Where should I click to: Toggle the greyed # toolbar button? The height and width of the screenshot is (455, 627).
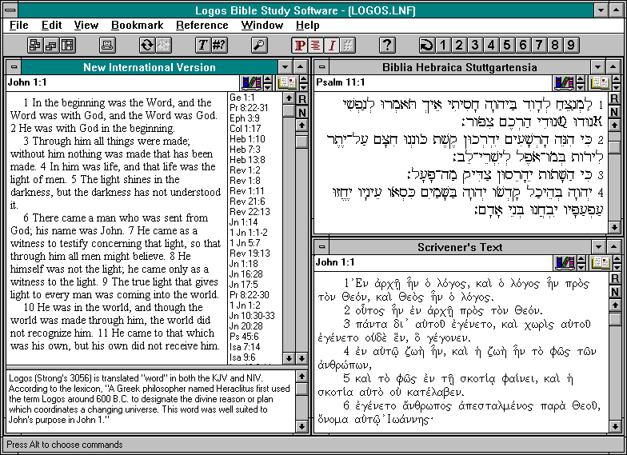point(347,45)
